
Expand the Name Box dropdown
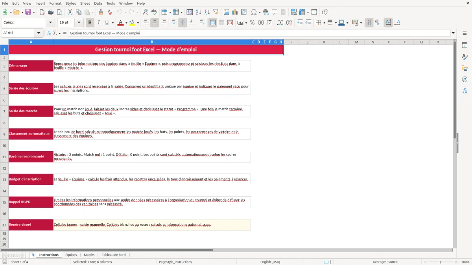(x=39, y=33)
